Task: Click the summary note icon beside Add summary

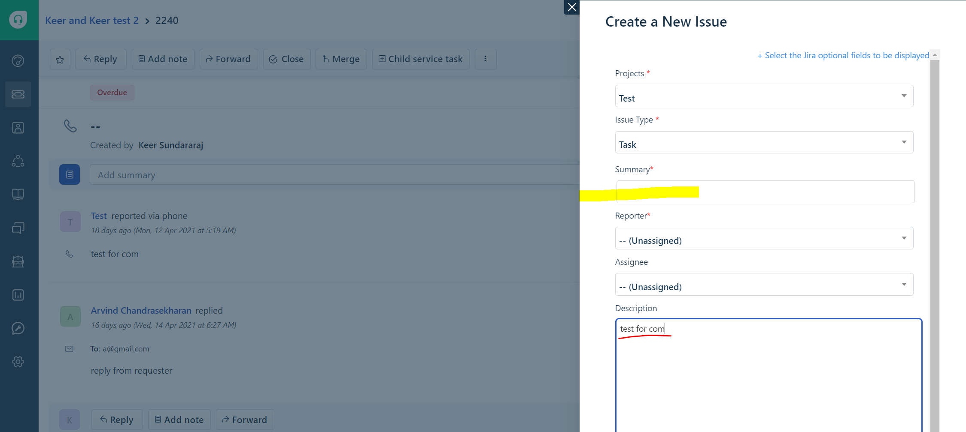Action: 70,174
